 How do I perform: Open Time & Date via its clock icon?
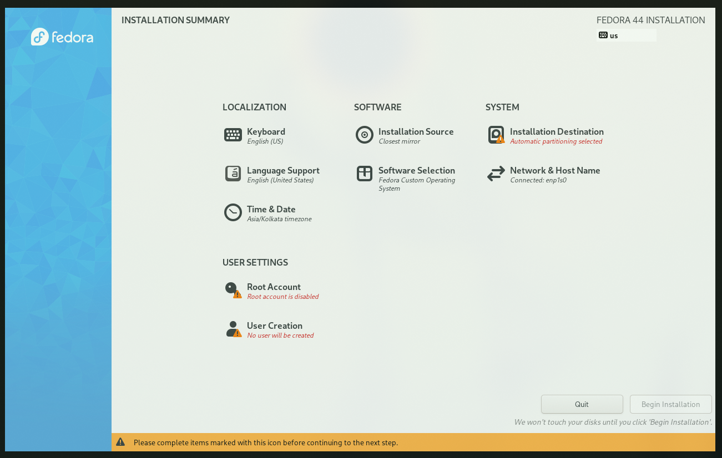(233, 212)
